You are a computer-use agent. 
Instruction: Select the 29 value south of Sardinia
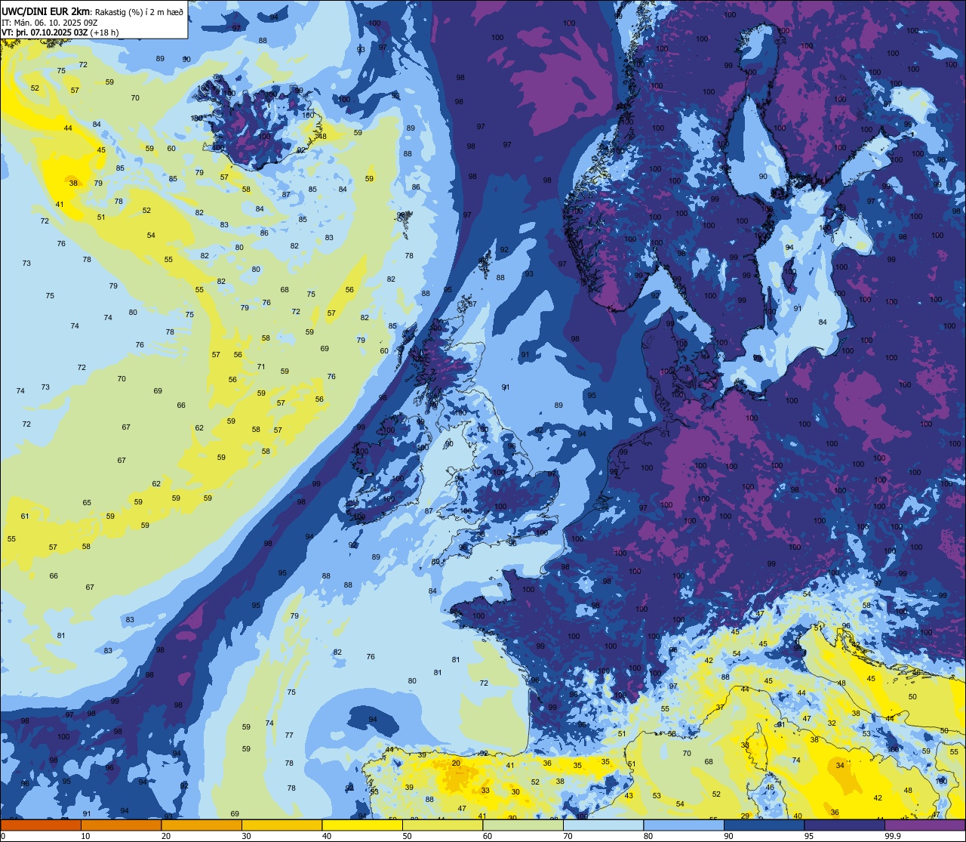tap(745, 816)
